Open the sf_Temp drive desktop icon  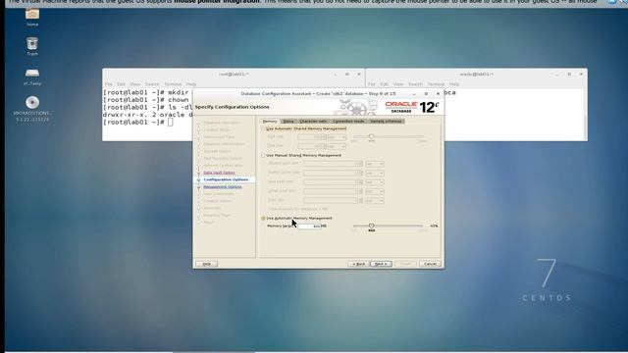point(32,76)
